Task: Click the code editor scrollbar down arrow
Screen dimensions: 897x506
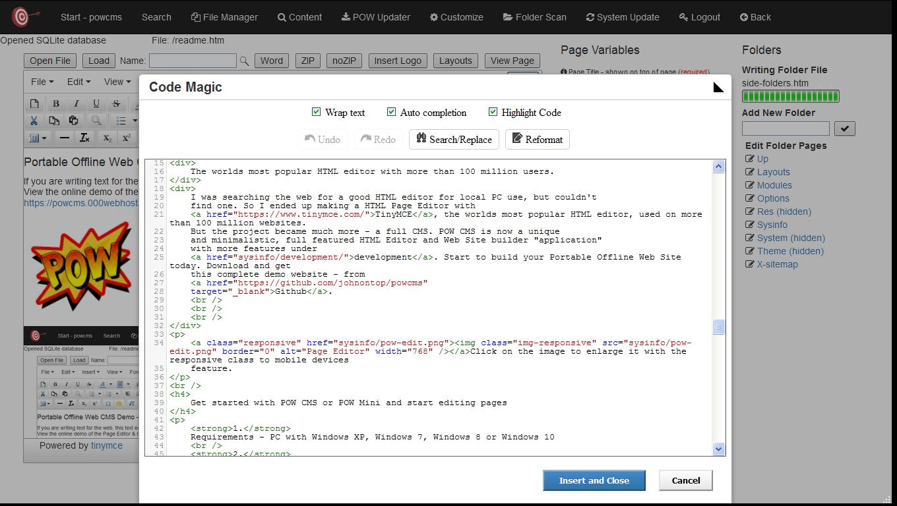Action: point(718,449)
